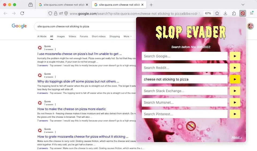Toggle the Slop Evader extension toolbar icon
The height and width of the screenshot is (151, 257).
[243, 13]
